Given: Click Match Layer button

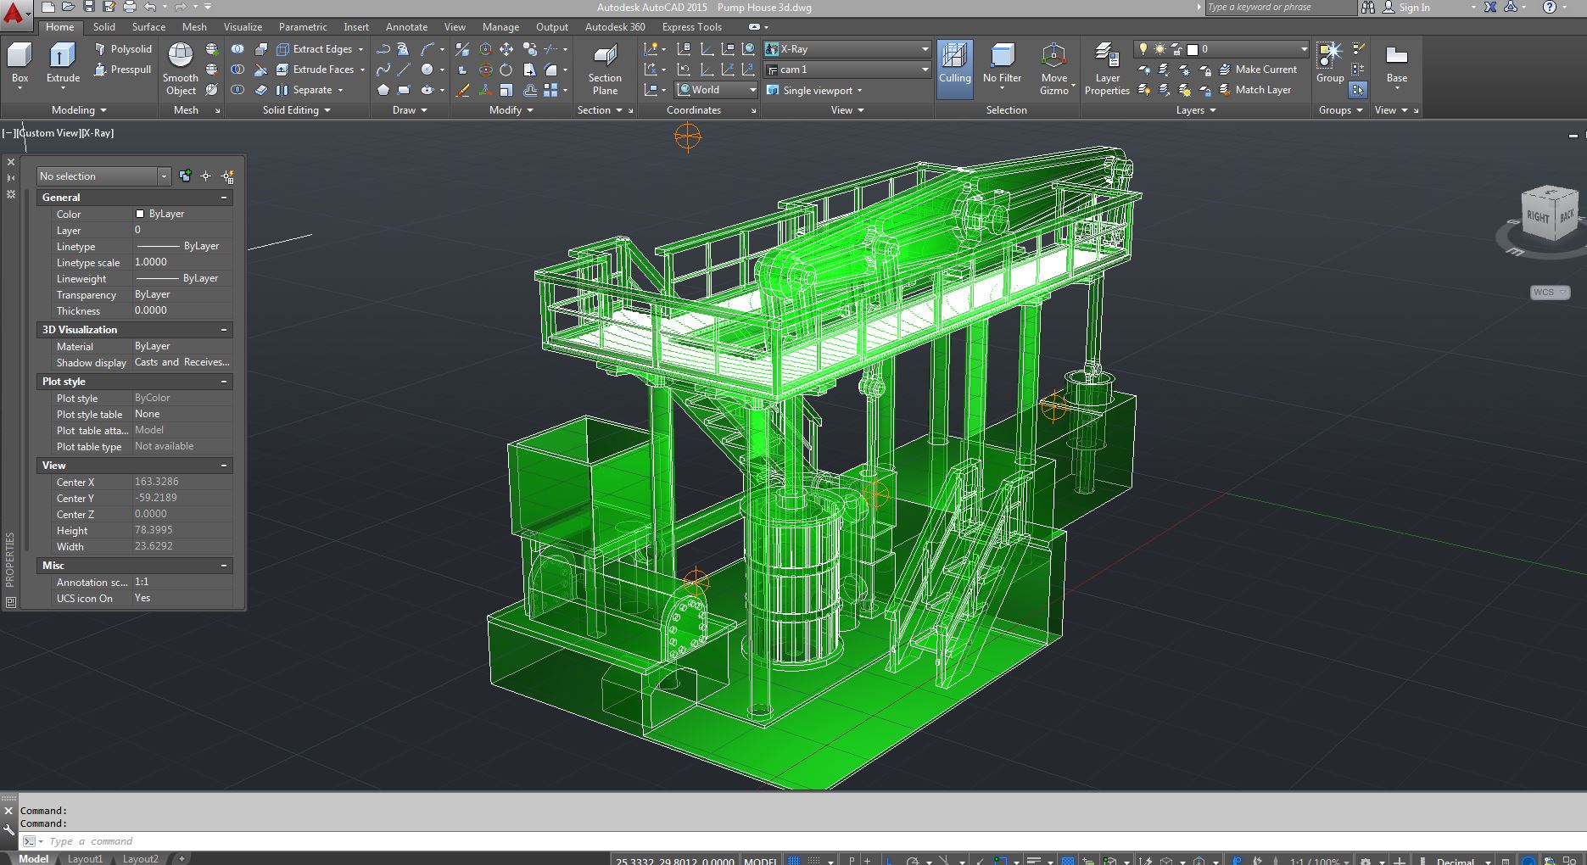Looking at the screenshot, I should [1255, 90].
